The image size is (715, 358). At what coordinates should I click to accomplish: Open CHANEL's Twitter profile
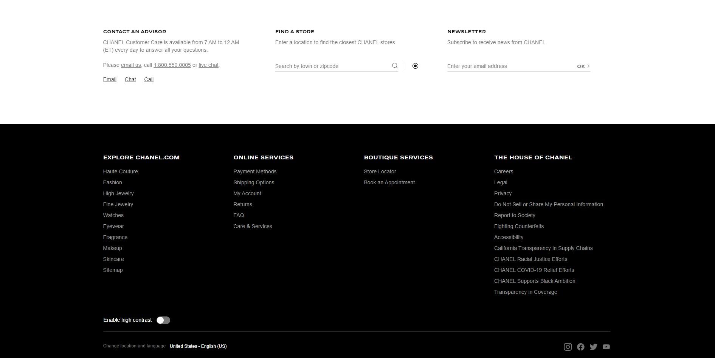tap(594, 346)
